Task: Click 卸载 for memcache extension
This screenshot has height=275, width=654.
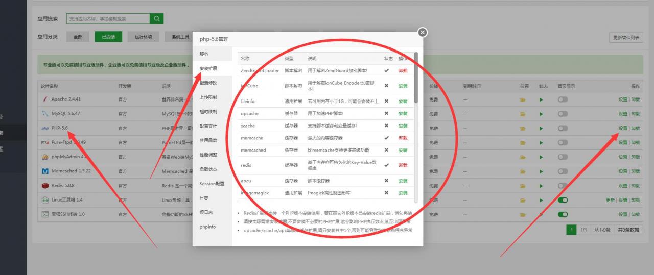Action: coord(403,138)
